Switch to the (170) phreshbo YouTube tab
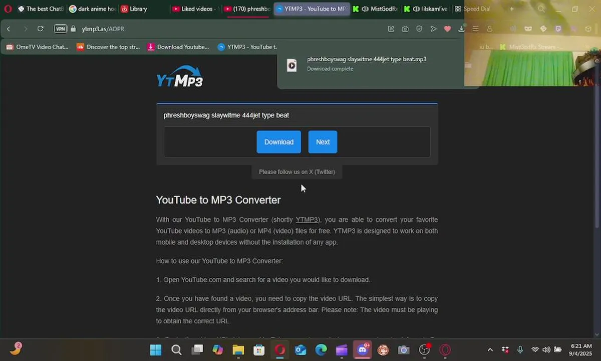Viewport: 601px width, 361px height. pyautogui.click(x=247, y=9)
